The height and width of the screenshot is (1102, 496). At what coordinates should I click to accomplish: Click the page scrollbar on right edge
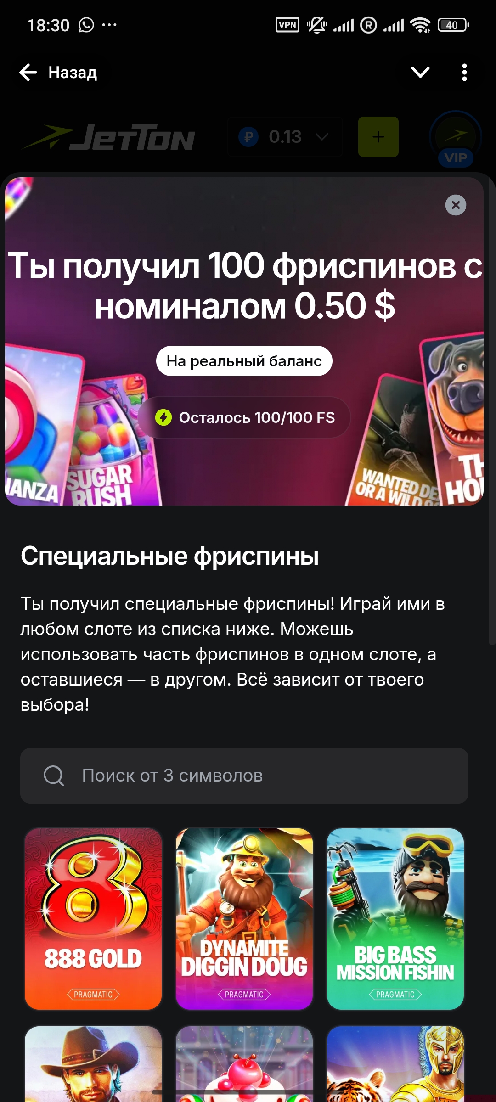(492, 413)
